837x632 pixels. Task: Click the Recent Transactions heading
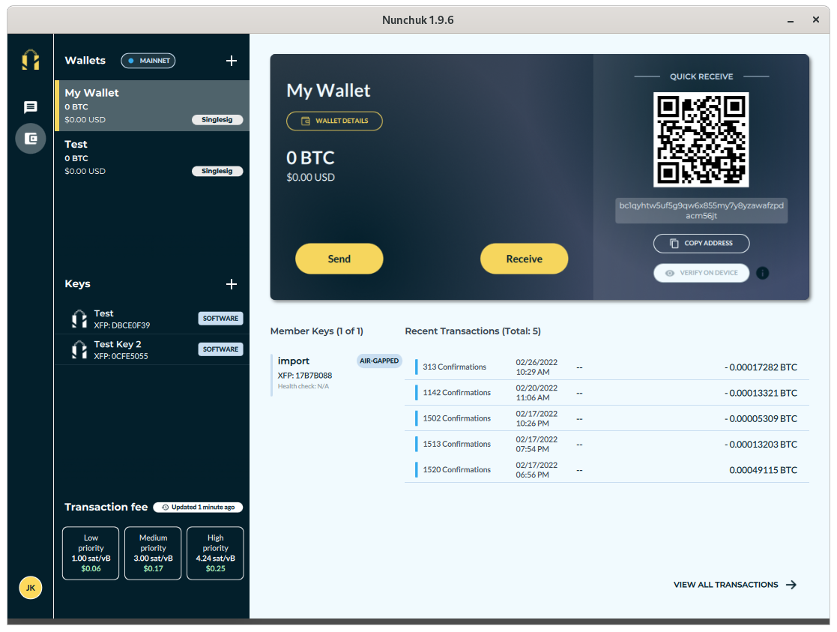coord(472,331)
